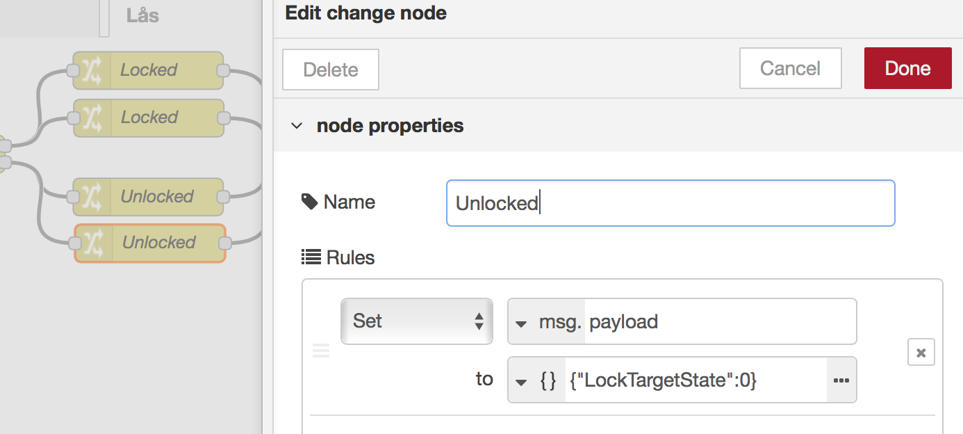Viewport: 963px width, 434px height.
Task: Open the Set action dropdown
Action: (x=416, y=321)
